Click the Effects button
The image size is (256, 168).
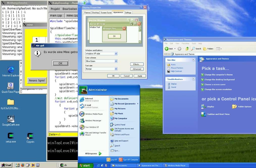[x=137, y=64]
